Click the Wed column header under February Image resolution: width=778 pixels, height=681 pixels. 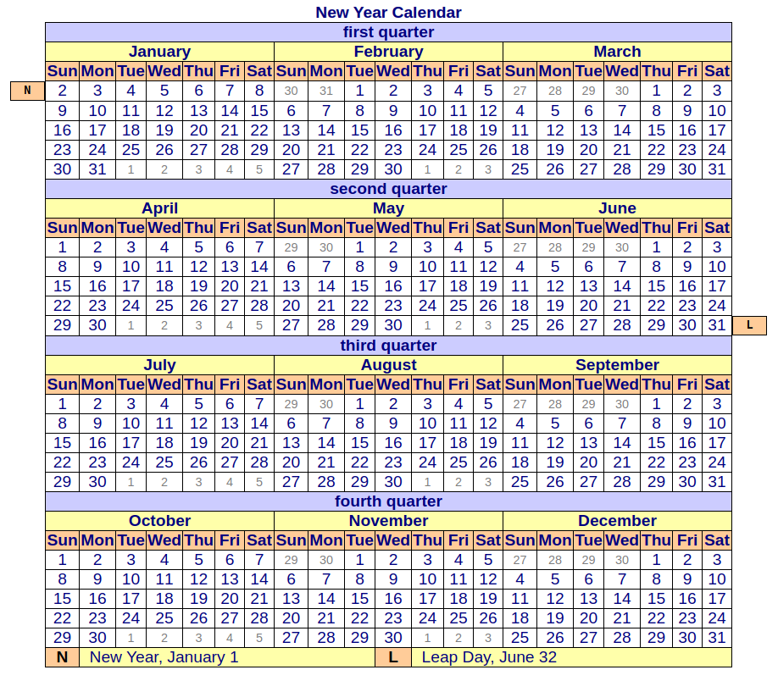pyautogui.click(x=393, y=71)
